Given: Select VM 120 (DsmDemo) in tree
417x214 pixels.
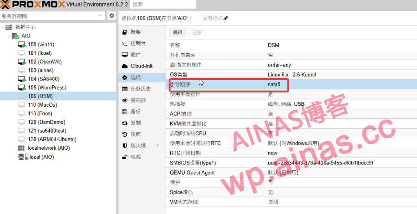Looking at the screenshot, I should [x=58, y=122].
